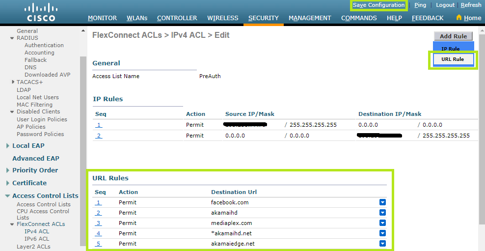Click Save Configuration link
Screen dimensions: 485x251
[x=378, y=5]
